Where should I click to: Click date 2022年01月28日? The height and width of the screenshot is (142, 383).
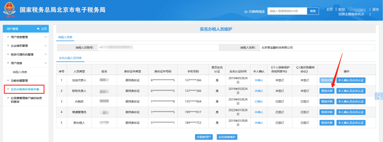[x=238, y=112]
